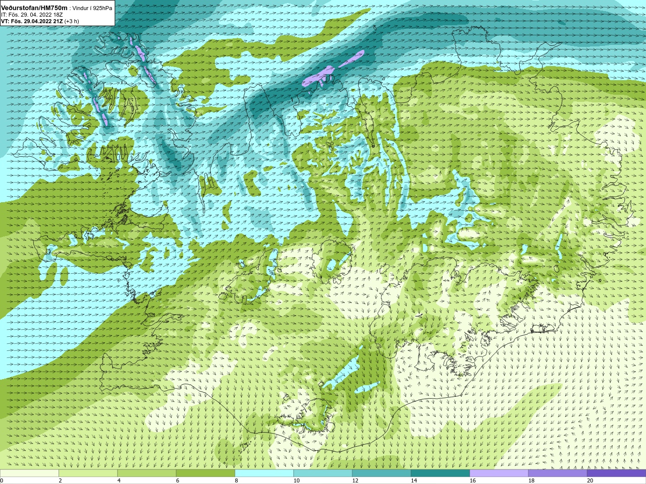Click the legend value '18'

531,480
